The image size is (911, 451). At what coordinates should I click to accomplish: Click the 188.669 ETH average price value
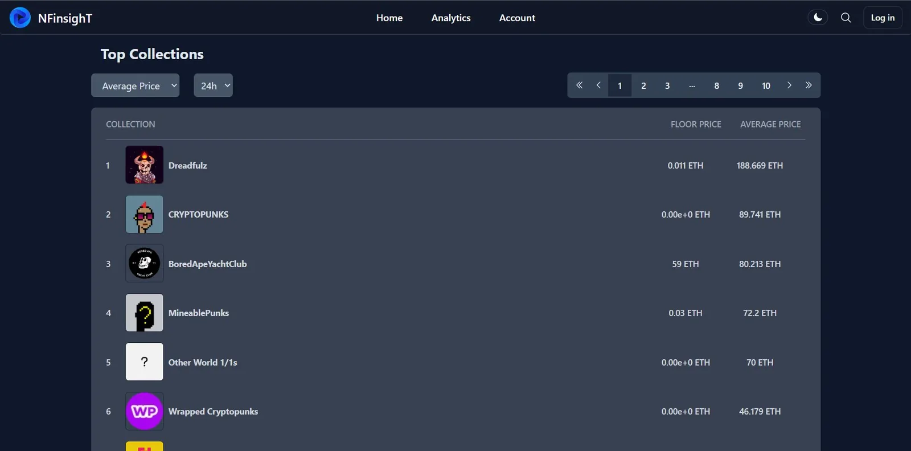click(760, 166)
